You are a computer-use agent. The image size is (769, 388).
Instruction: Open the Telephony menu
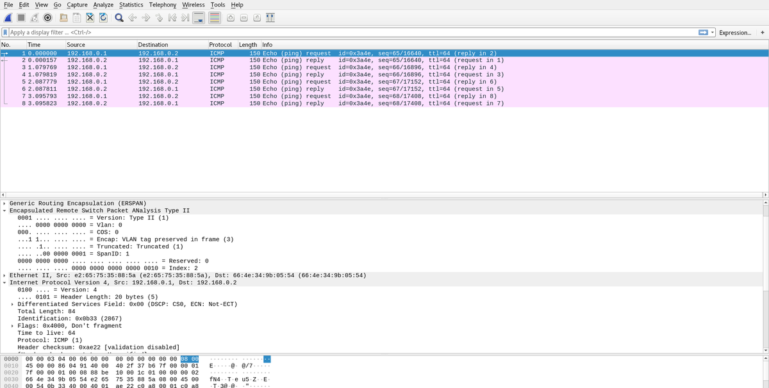pos(163,4)
